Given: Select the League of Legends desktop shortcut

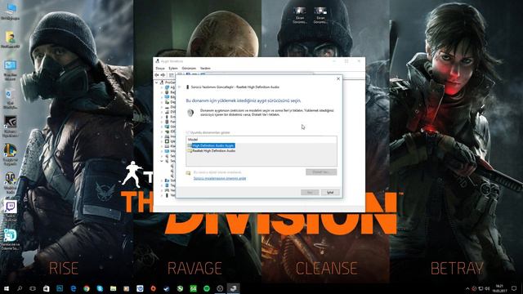Looking at the screenshot, I should click(x=11, y=154).
